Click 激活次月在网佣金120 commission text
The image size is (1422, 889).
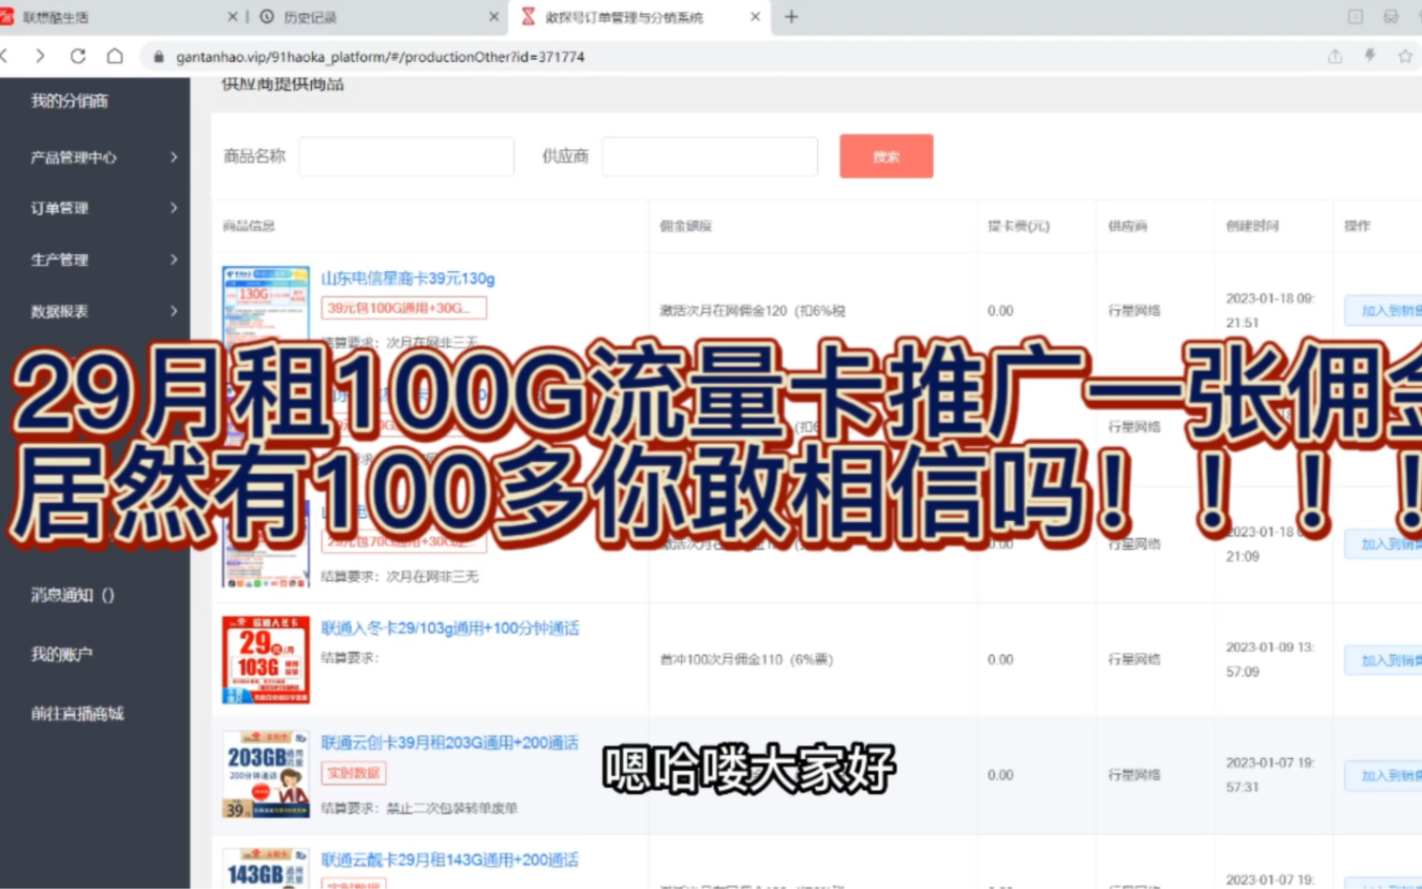[752, 310]
